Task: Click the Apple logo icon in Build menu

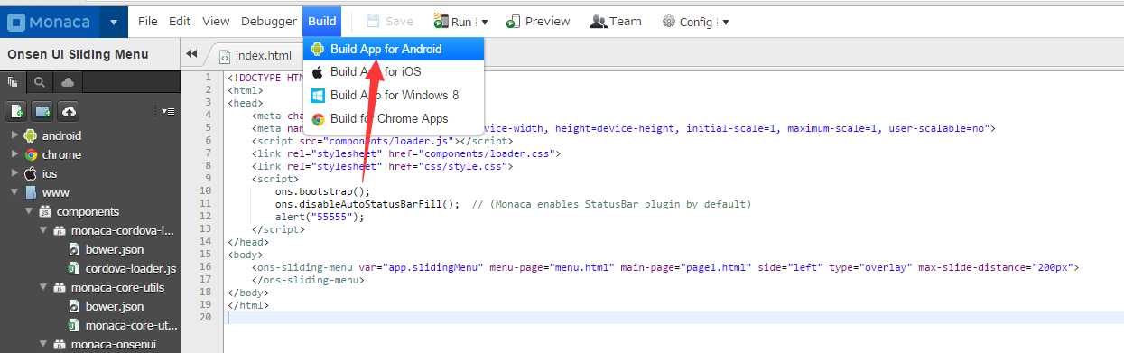Action: tap(318, 71)
